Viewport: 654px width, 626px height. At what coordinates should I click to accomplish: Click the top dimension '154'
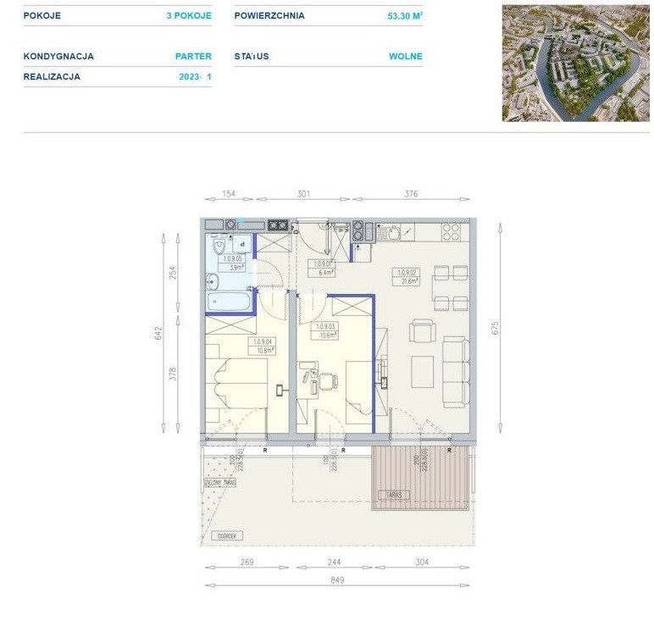pyautogui.click(x=229, y=193)
